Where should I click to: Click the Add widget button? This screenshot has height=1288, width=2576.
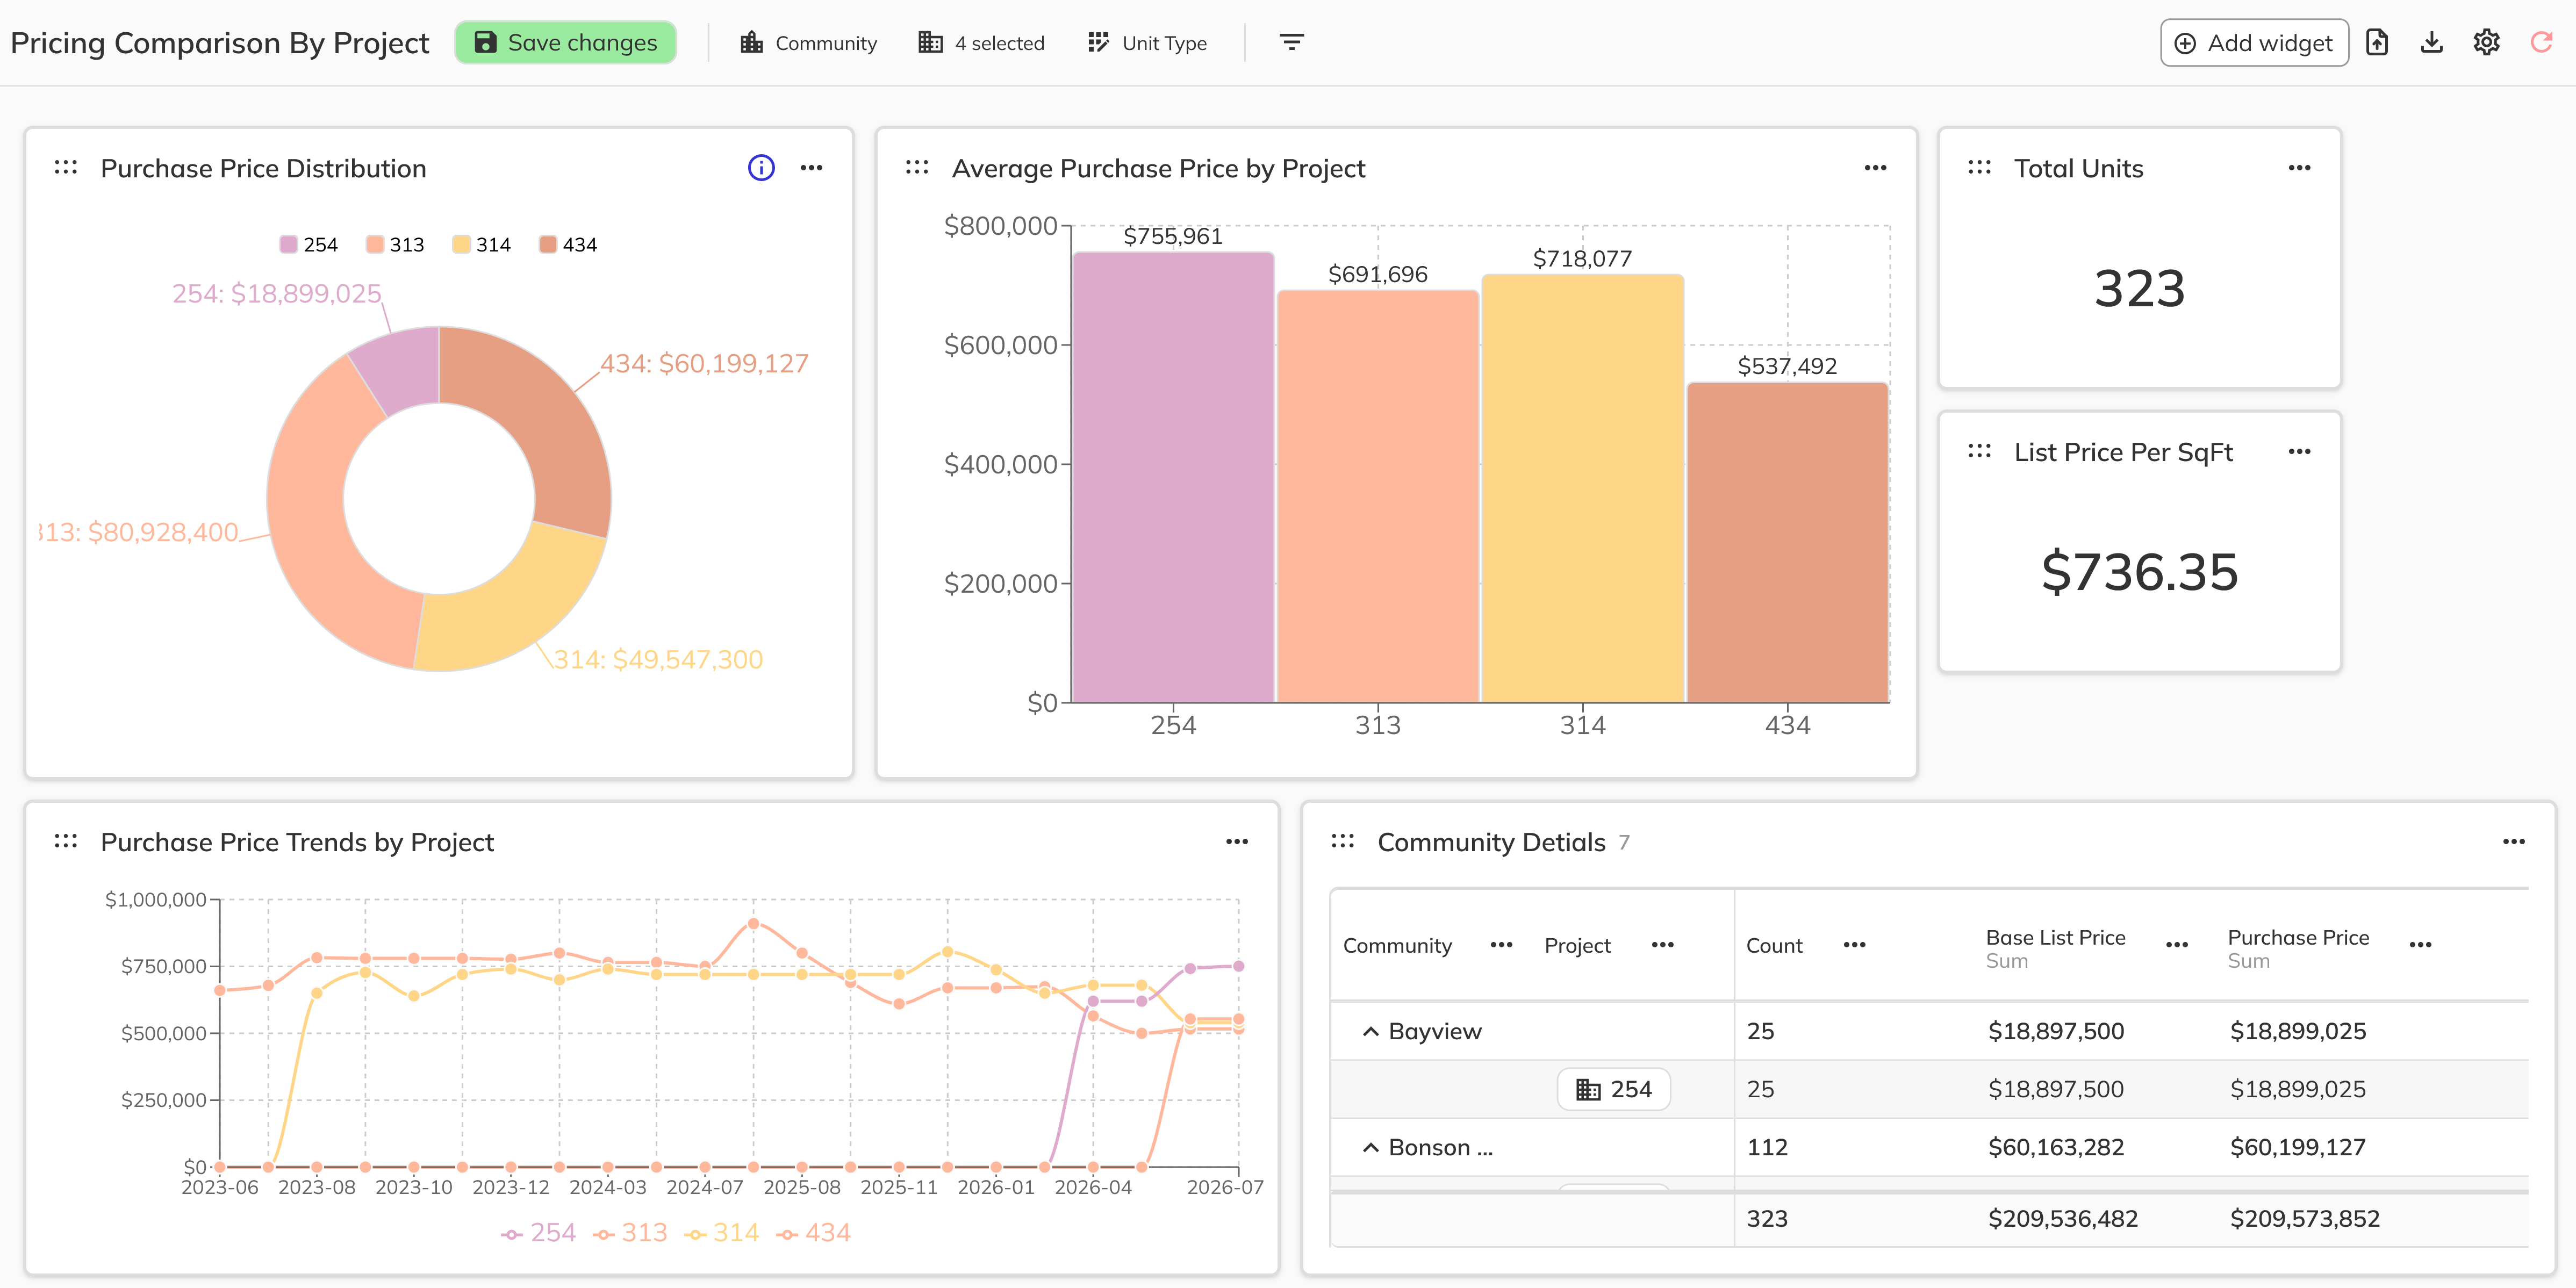(2254, 43)
